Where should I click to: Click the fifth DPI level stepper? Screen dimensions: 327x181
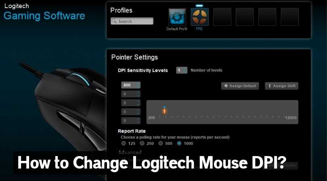[131, 121]
